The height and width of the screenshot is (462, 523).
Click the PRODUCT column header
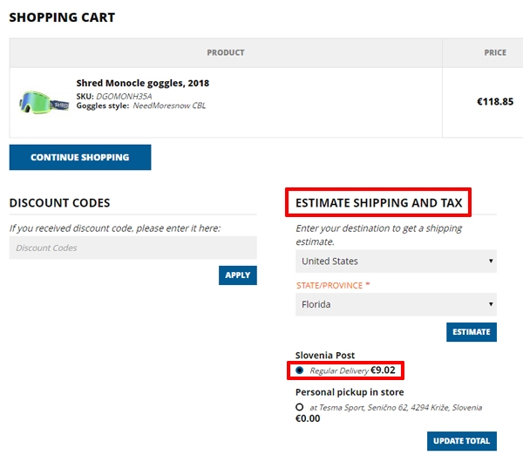click(x=226, y=52)
